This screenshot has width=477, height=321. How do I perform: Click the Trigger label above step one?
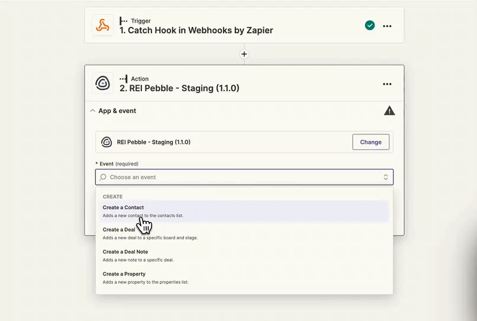pyautogui.click(x=140, y=21)
